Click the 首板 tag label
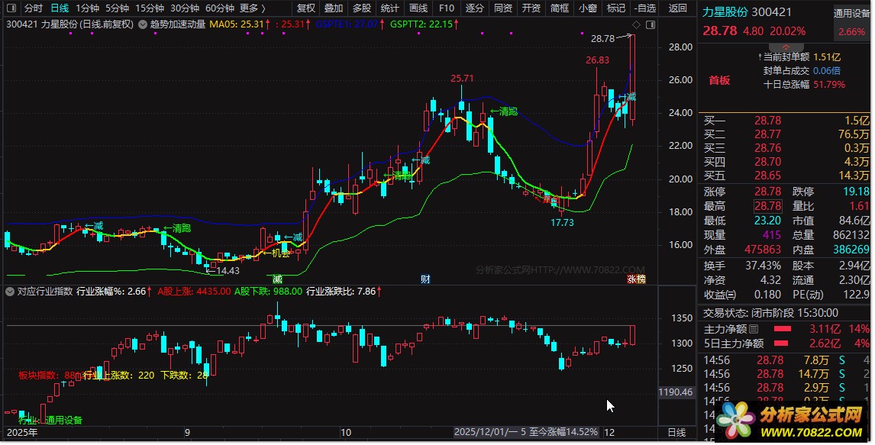This screenshot has width=875, height=445. (x=719, y=80)
